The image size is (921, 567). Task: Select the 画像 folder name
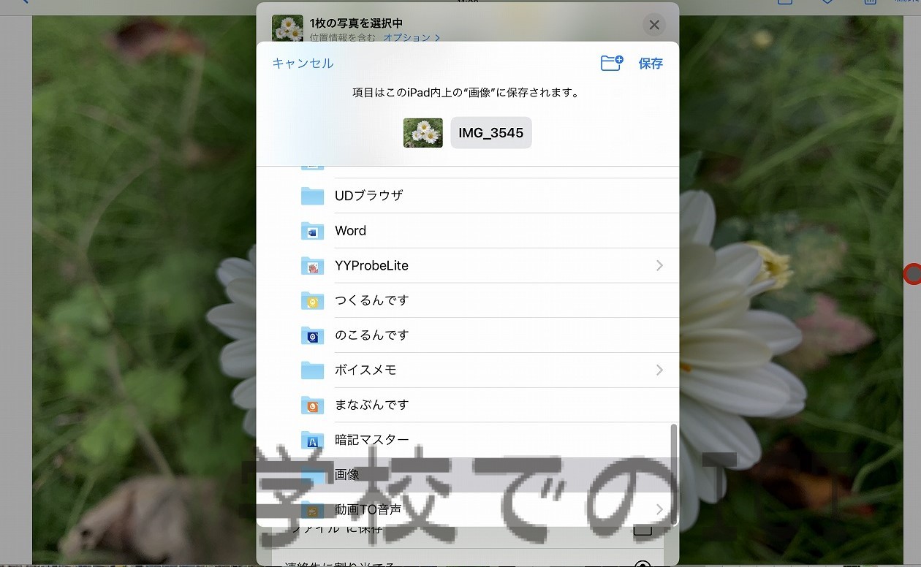347,475
